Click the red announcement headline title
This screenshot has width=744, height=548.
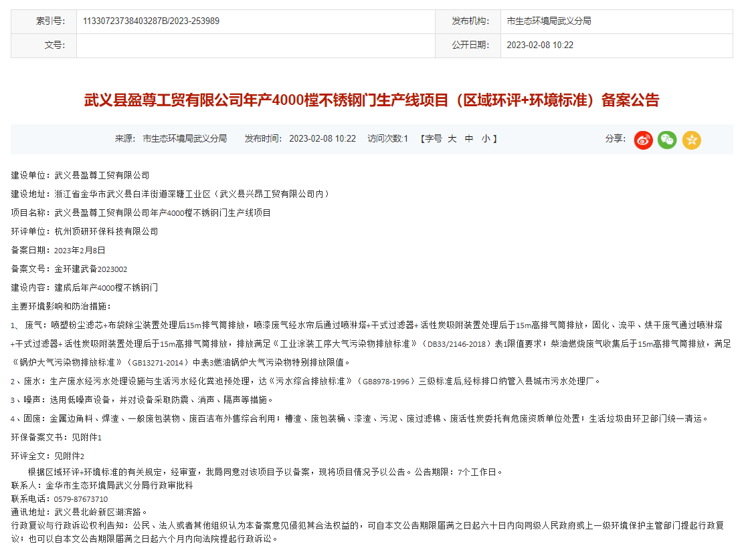[371, 100]
